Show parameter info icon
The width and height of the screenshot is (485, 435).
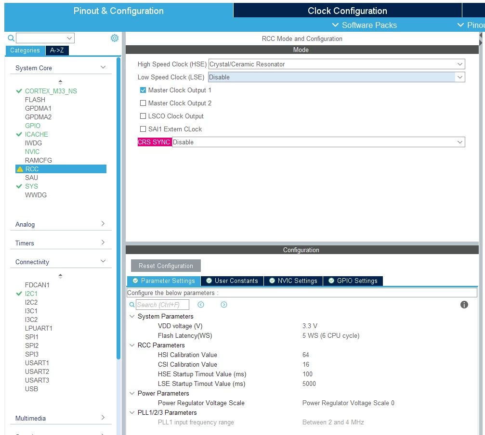(x=464, y=305)
